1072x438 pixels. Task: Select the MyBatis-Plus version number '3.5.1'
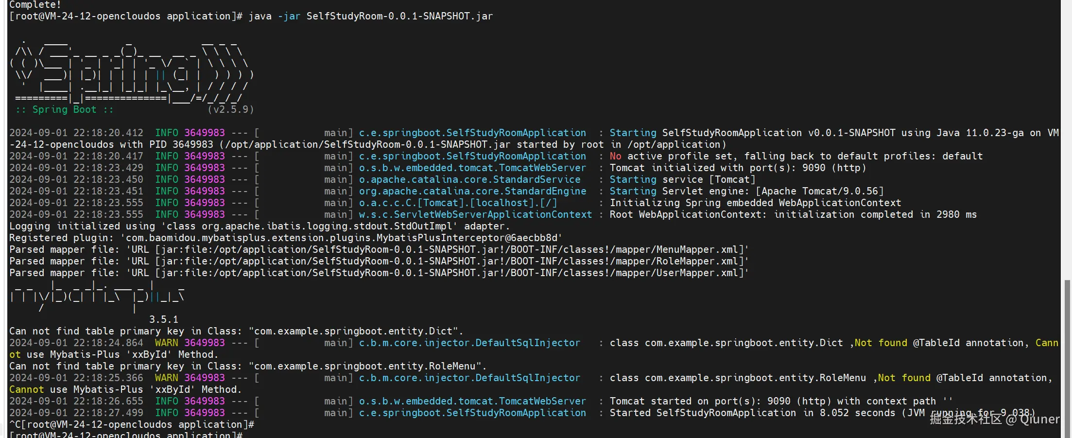pos(164,319)
